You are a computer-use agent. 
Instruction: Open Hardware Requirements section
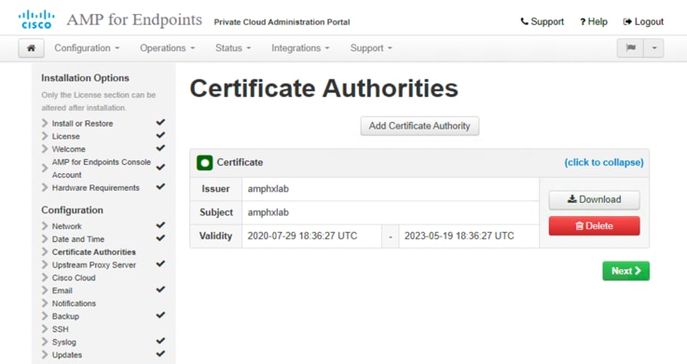pos(95,188)
